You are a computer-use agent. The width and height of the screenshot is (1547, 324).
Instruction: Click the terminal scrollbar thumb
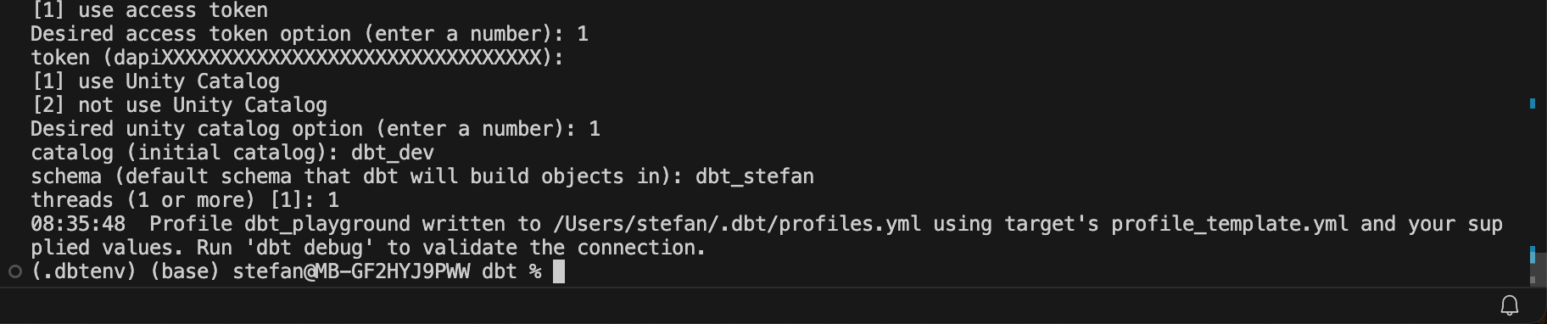(1539, 270)
